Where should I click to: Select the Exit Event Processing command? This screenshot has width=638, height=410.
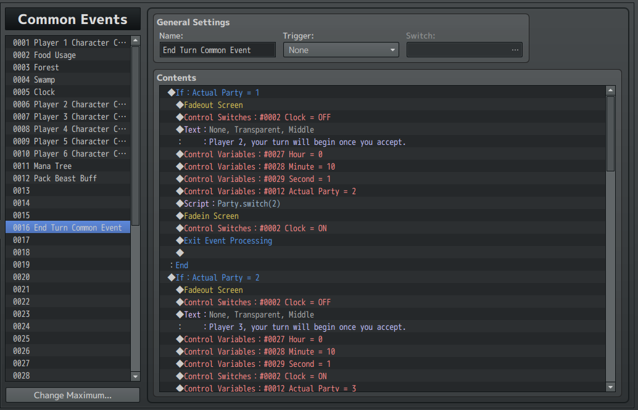coord(382,240)
